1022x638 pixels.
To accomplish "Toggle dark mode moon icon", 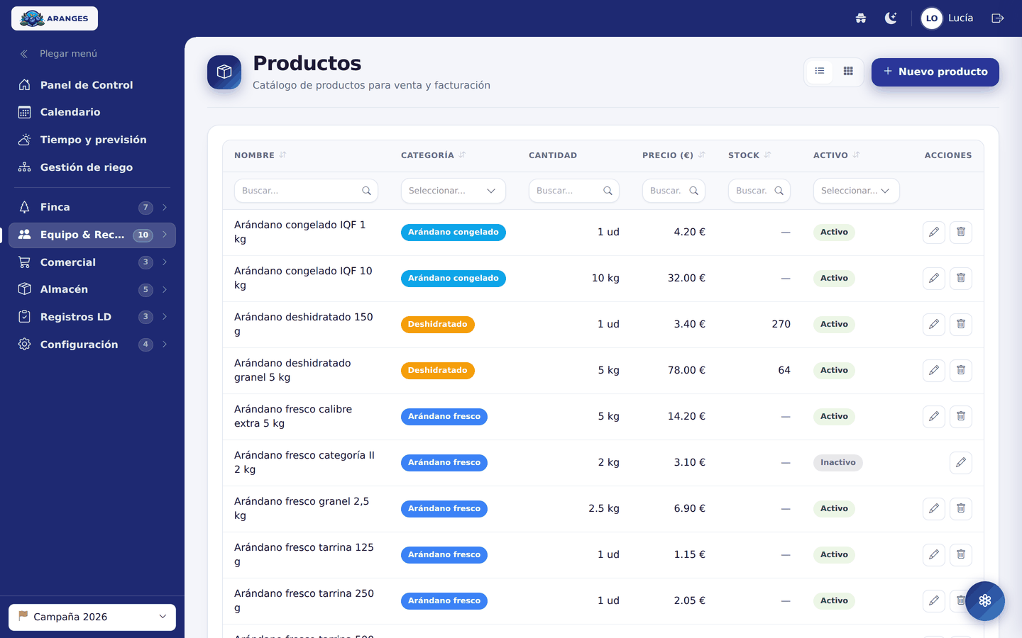I will click(891, 18).
